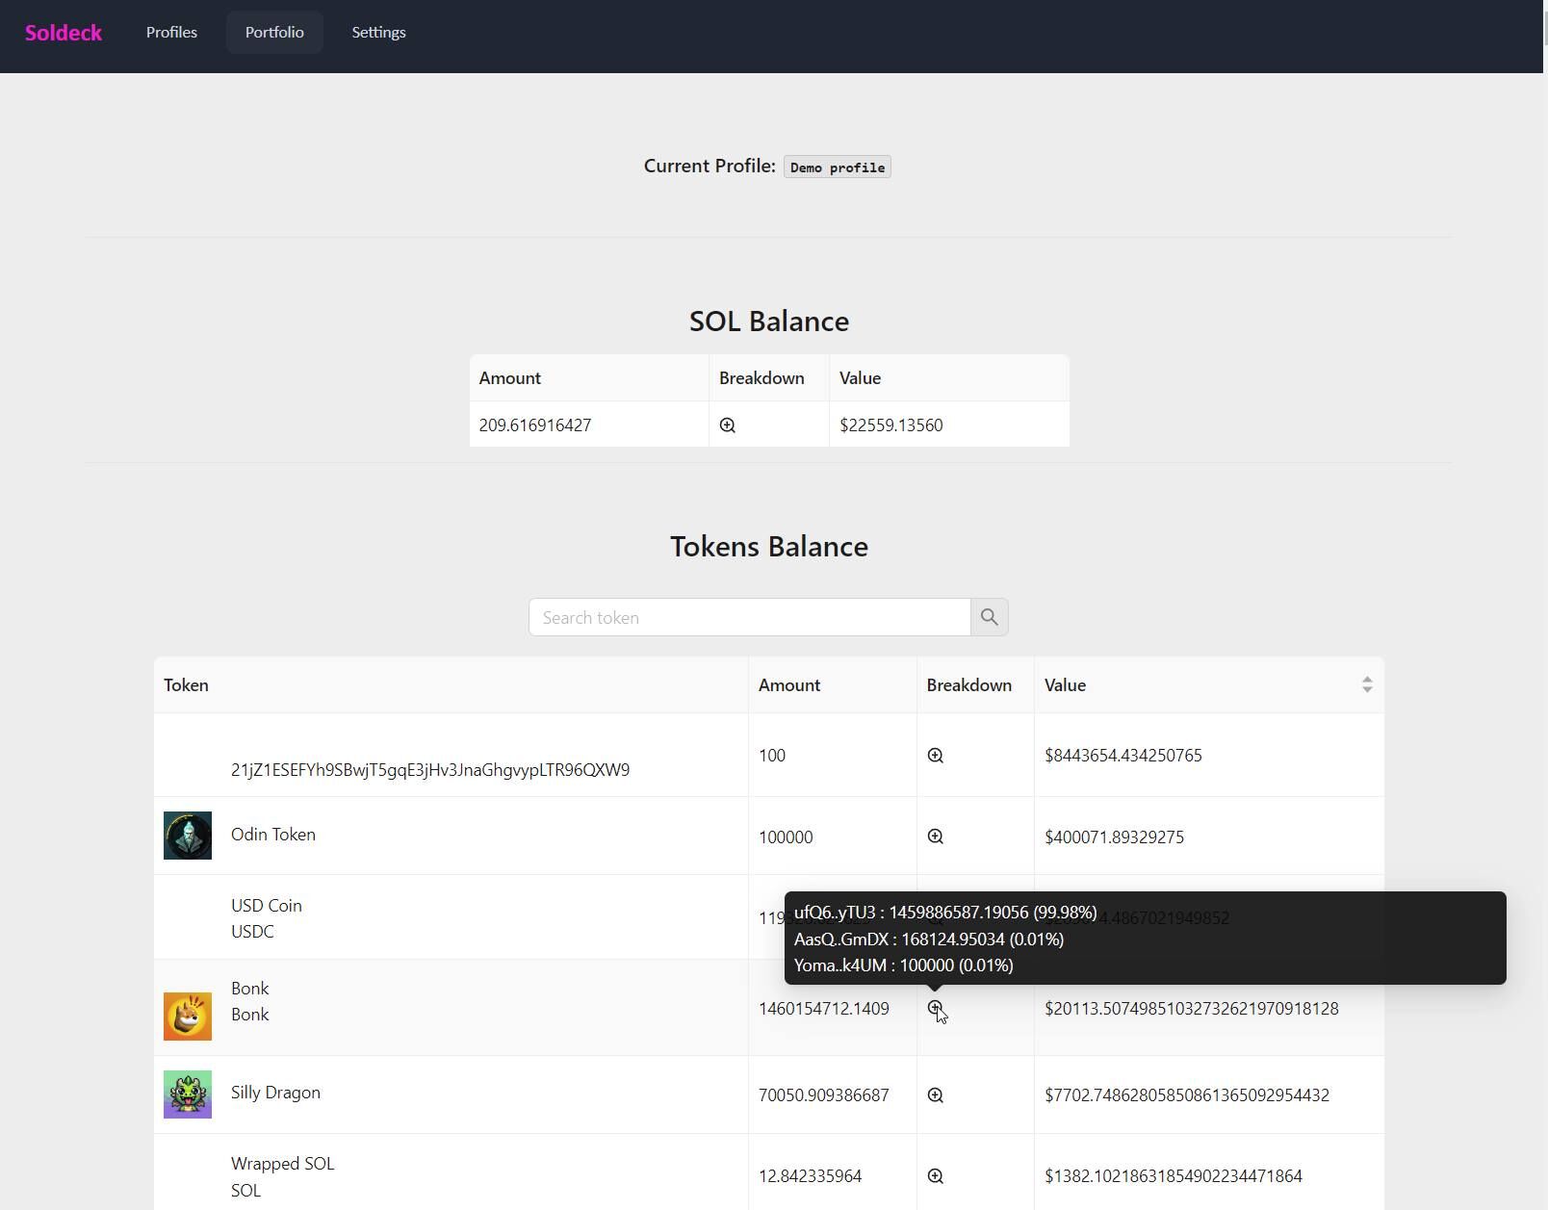Show breakdown for Wrapped SOL
Viewport: 1548px width, 1210px height.
coord(936,1176)
